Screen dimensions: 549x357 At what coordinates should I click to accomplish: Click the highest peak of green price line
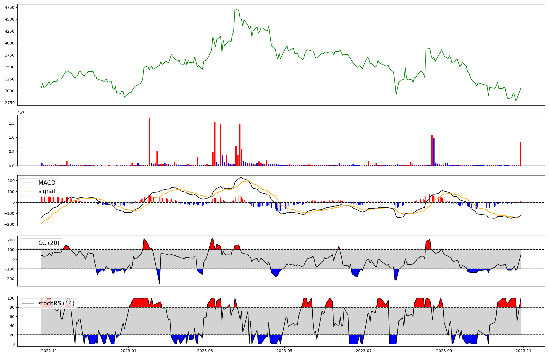[235, 9]
